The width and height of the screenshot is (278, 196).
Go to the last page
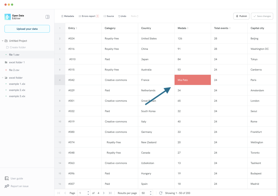[110, 193]
